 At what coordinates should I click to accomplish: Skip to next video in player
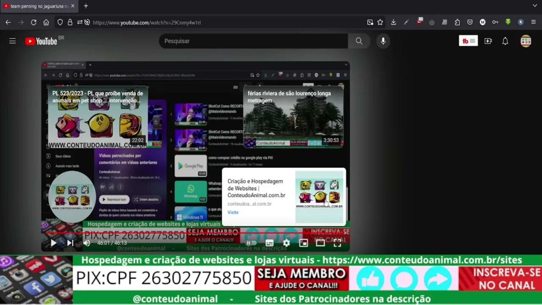(x=70, y=243)
